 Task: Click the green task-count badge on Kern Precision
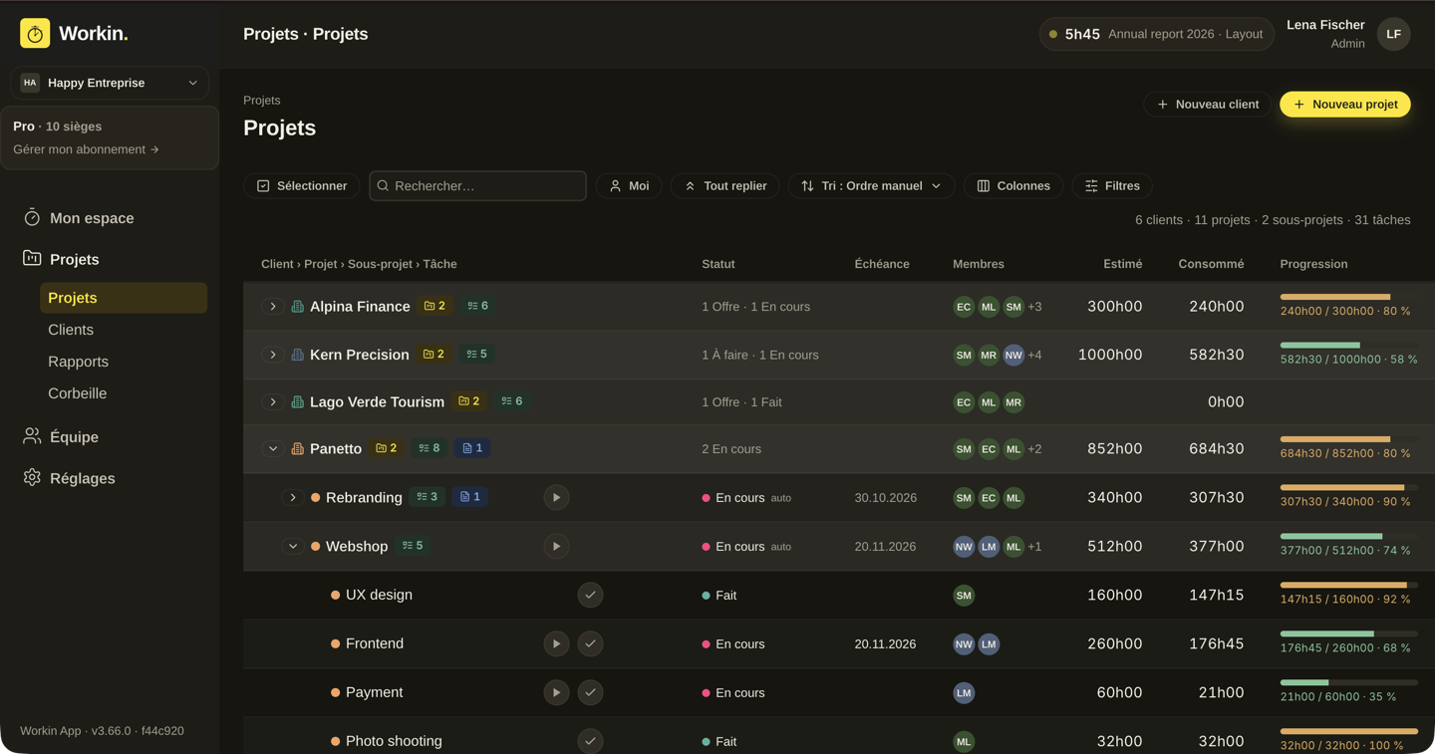477,354
